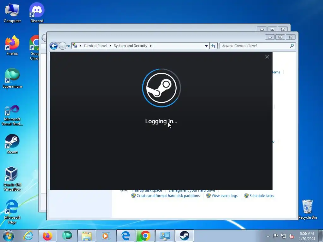Click Control Panel in the address breadcrumb
The height and width of the screenshot is (242, 323).
(x=95, y=46)
